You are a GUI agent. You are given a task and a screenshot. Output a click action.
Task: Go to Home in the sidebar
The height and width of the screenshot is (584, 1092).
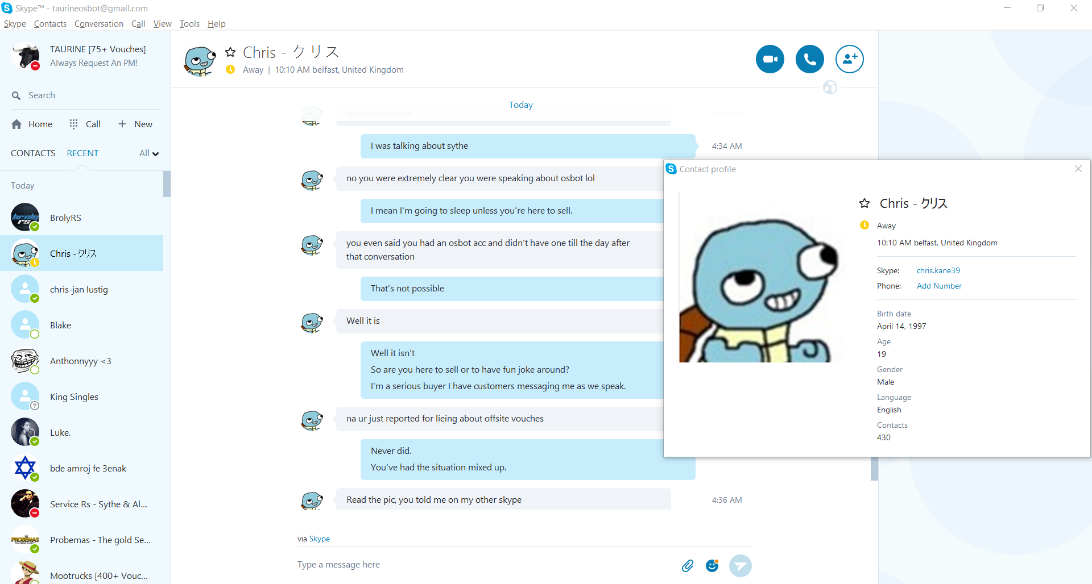coord(32,124)
